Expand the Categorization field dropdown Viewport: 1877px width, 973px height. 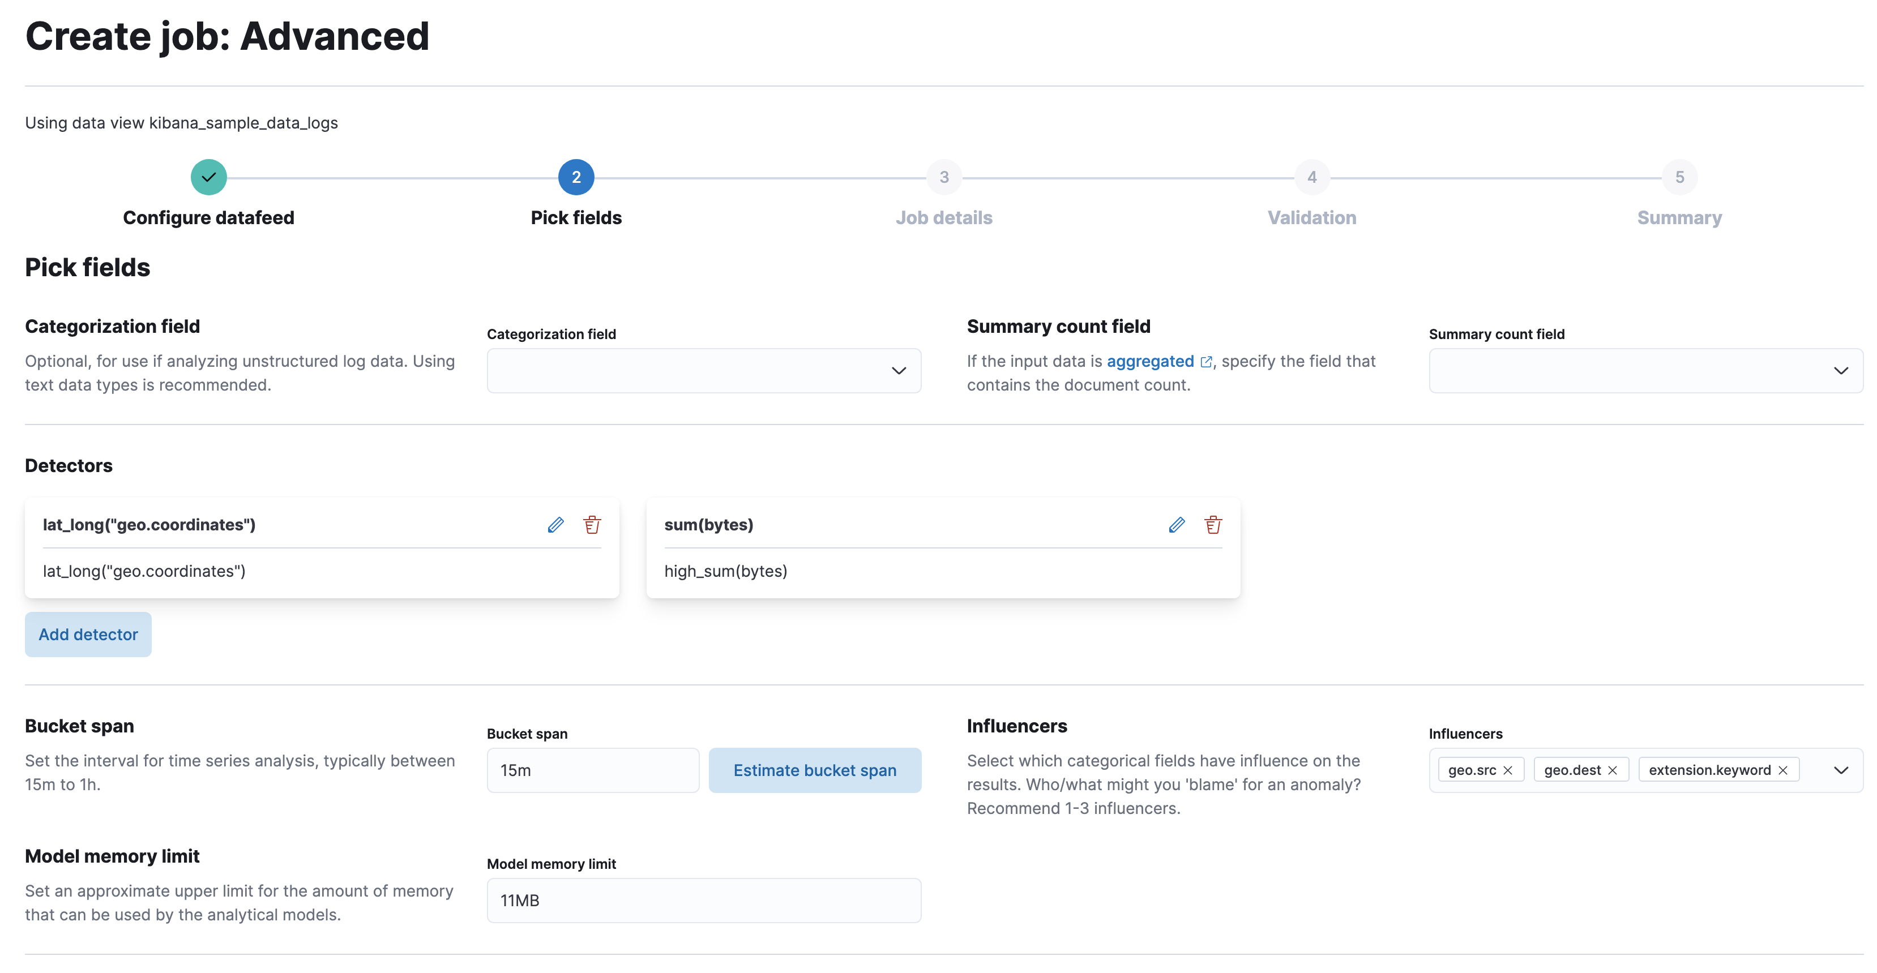[899, 370]
